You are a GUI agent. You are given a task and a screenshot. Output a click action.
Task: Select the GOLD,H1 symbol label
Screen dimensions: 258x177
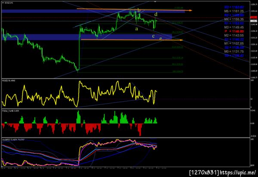[9, 3]
